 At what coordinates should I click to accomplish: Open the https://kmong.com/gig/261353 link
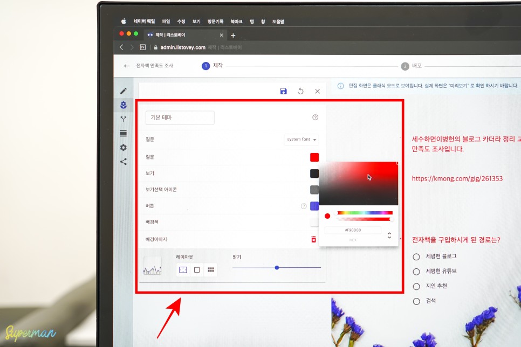pos(457,179)
